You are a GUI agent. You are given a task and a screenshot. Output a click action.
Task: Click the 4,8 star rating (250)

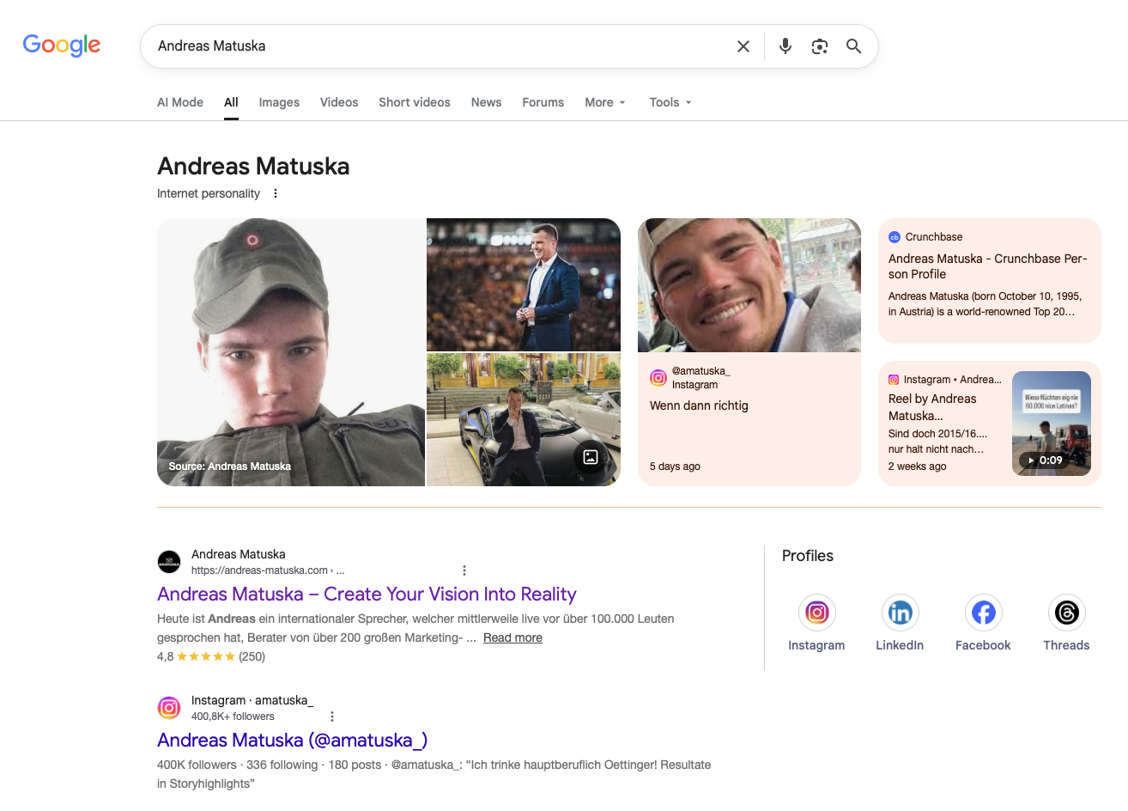click(x=211, y=656)
